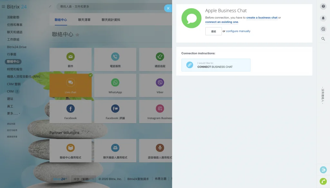Click the 'configure manually' link

click(x=238, y=31)
